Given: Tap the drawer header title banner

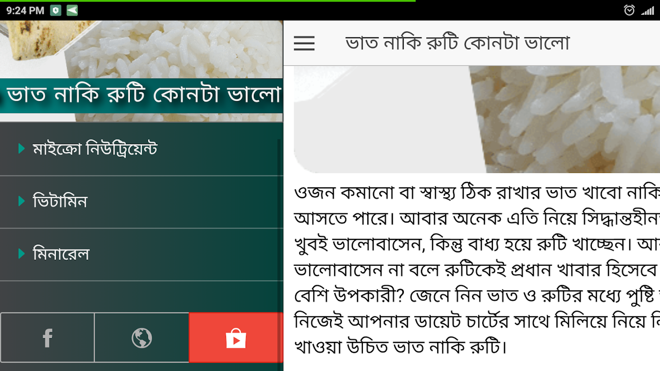Looking at the screenshot, I should pos(141,96).
